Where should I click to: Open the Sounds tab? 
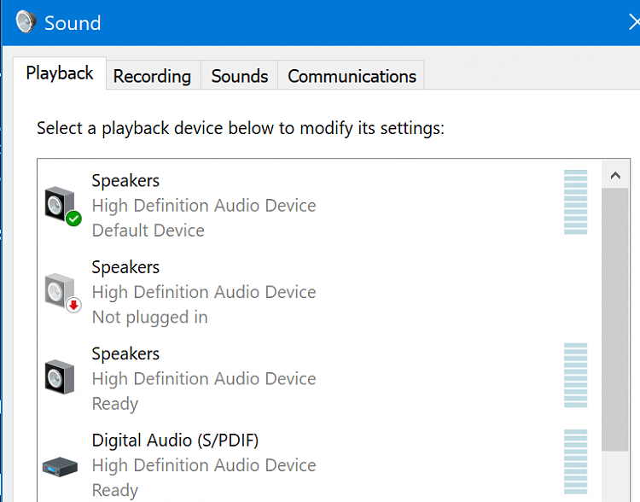pos(239,76)
